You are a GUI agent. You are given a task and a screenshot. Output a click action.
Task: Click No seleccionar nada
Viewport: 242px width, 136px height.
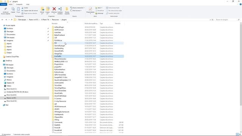pos(114,11)
